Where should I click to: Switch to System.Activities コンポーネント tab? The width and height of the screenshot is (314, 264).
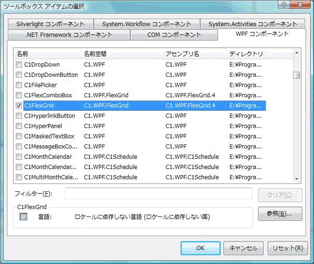(253, 24)
